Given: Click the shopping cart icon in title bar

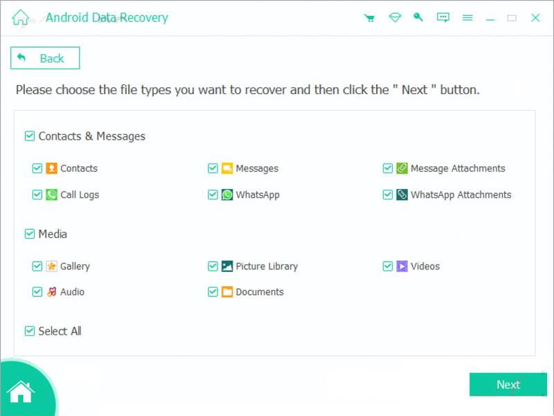Looking at the screenshot, I should pyautogui.click(x=370, y=18).
